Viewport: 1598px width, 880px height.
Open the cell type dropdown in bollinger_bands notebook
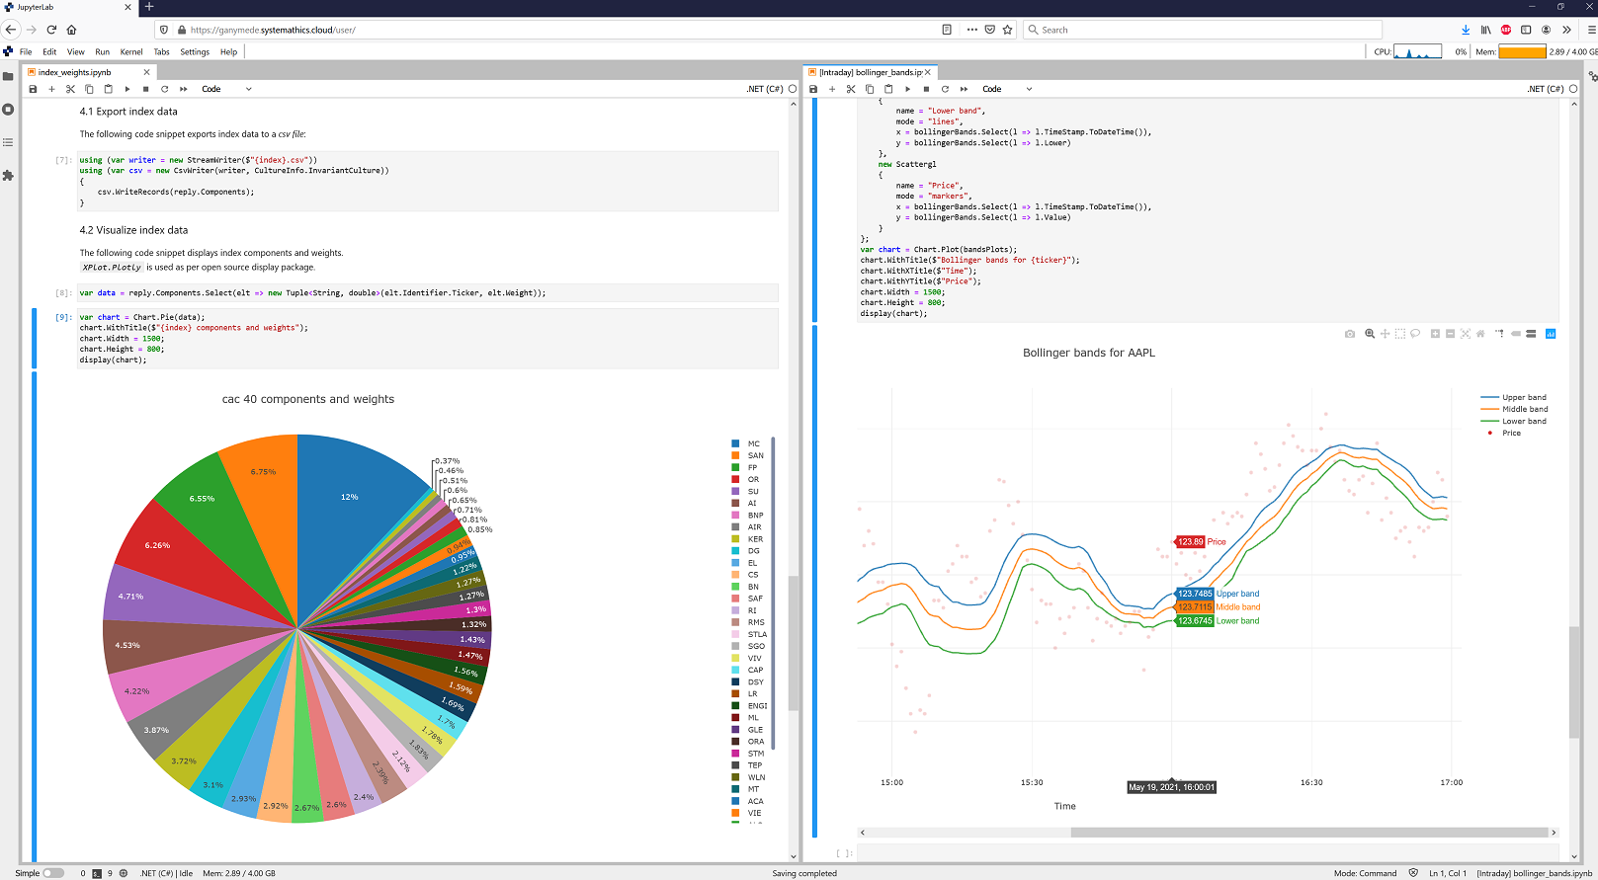tap(1007, 89)
